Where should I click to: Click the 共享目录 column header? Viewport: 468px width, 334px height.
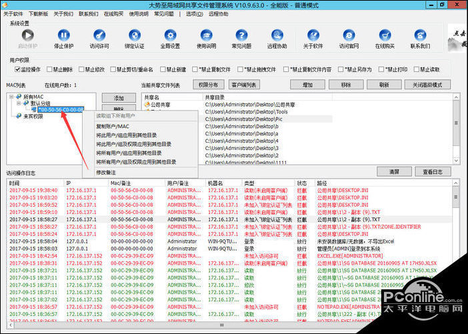tap(267, 97)
